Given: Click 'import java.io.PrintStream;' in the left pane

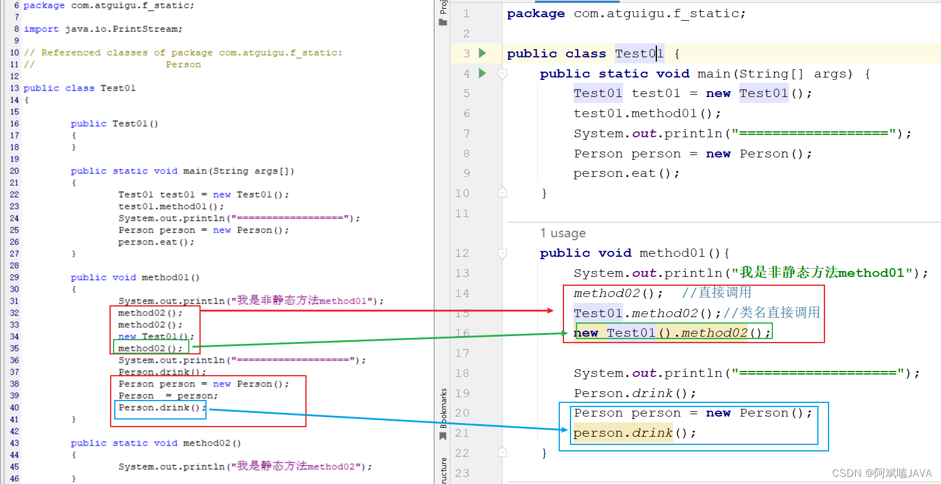Looking at the screenshot, I should coord(103,29).
